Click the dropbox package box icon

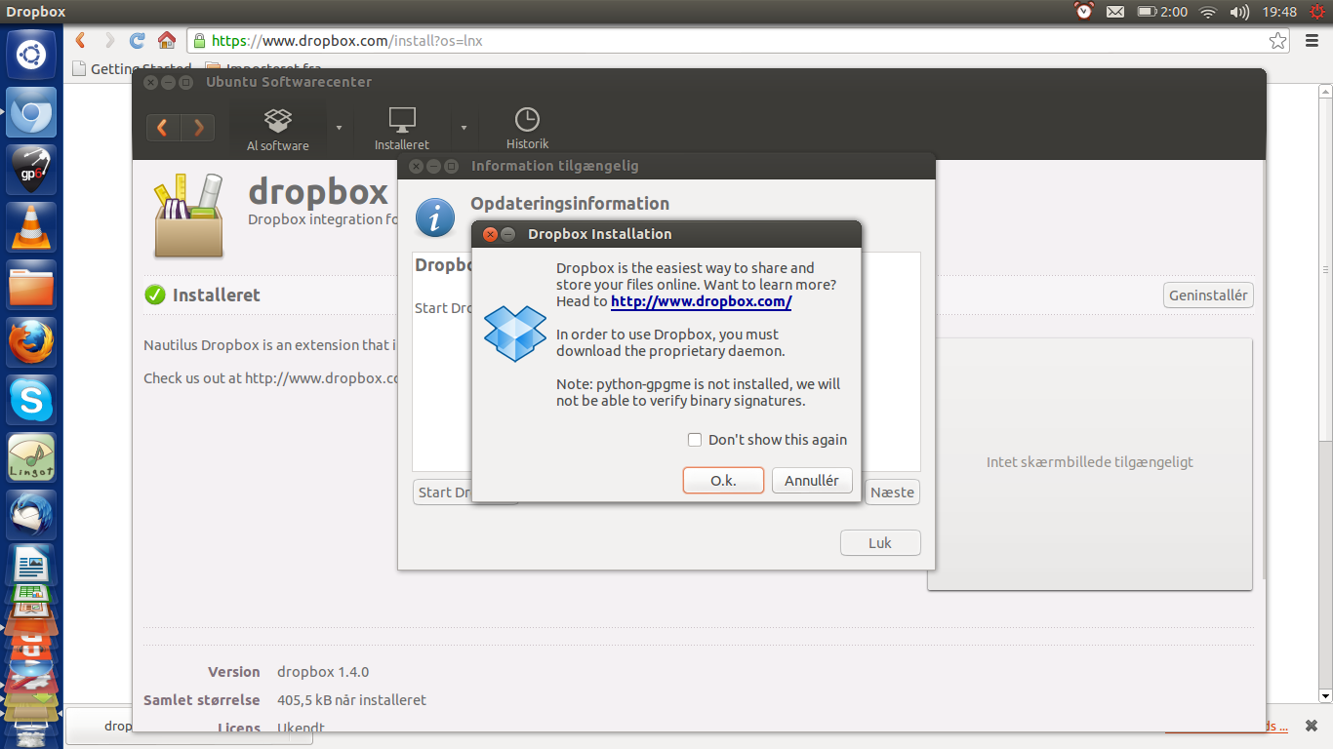pos(188,215)
